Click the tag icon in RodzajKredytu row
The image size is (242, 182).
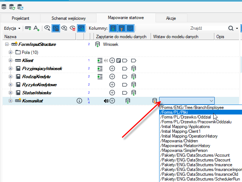[x=125, y=77]
